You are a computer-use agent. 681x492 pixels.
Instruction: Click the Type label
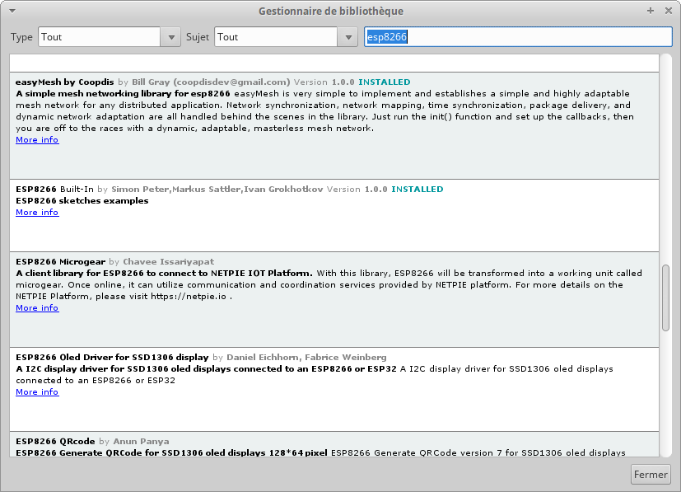(21, 37)
